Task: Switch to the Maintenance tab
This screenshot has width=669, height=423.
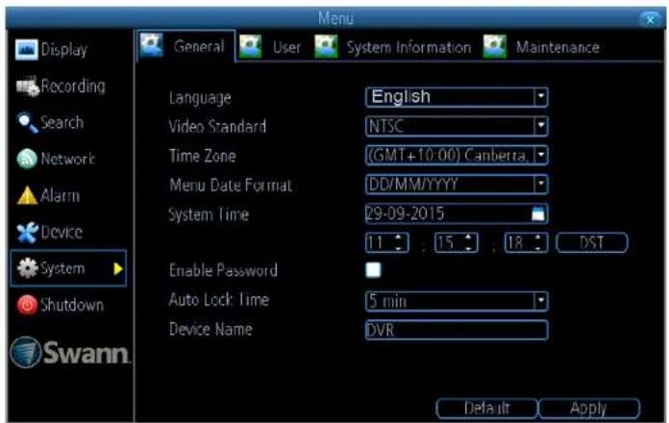Action: [x=542, y=46]
